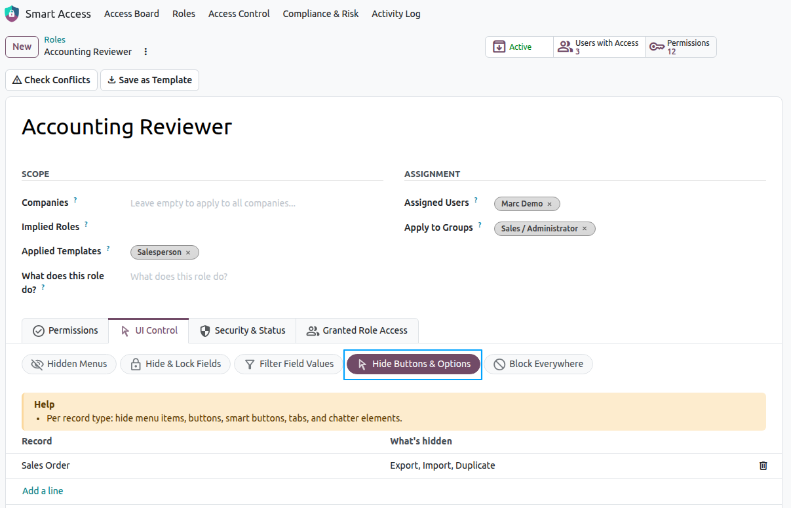Image resolution: width=791 pixels, height=508 pixels.
Task: Open the Access Board menu
Action: (132, 14)
